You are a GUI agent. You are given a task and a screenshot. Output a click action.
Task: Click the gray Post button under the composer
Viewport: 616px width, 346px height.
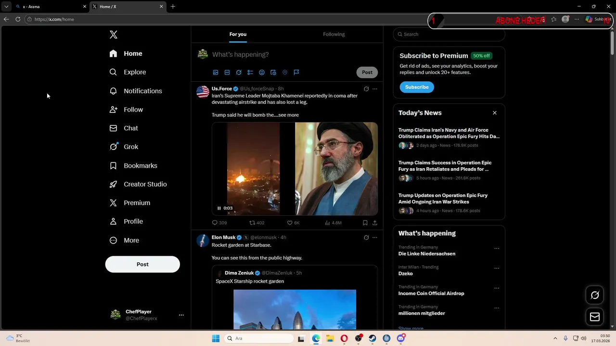(x=367, y=73)
